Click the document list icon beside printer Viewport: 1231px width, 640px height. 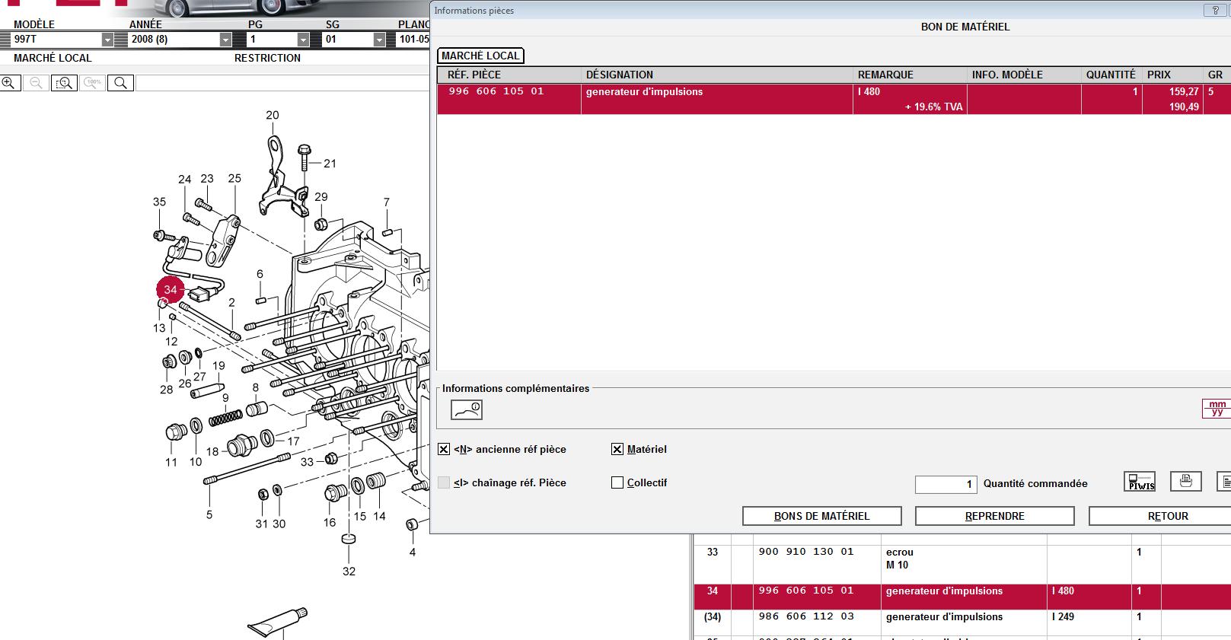(1225, 482)
